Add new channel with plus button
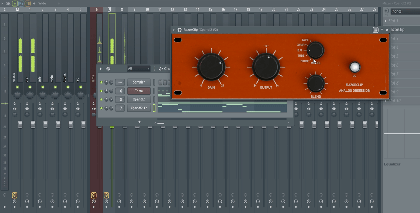 (x=139, y=122)
